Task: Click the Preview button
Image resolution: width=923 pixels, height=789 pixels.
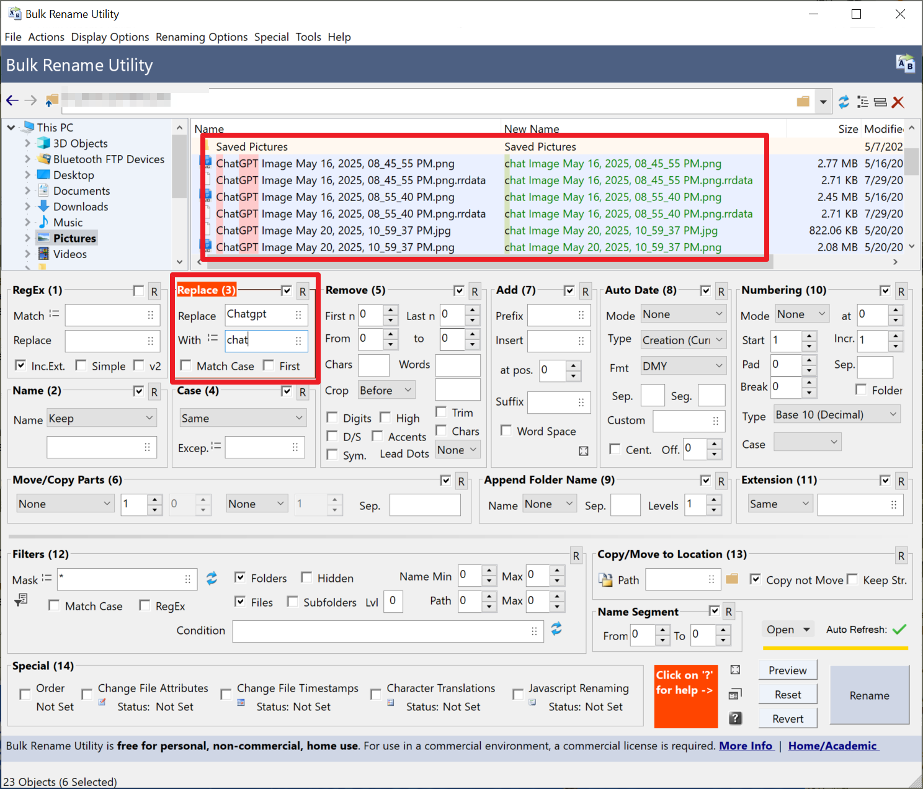Action: 788,671
